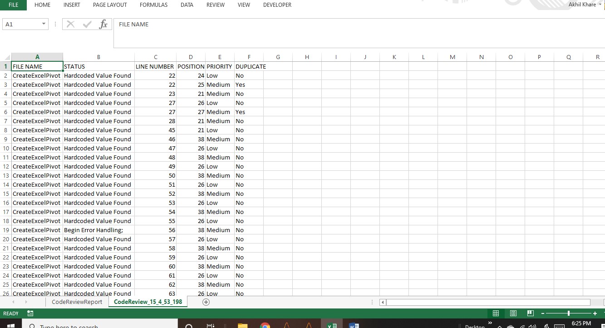Click into the Name Box field
The width and height of the screenshot is (605, 328).
pyautogui.click(x=21, y=24)
